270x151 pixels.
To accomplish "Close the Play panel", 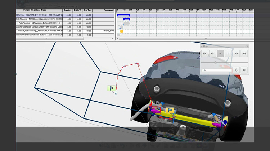I will 247,47.
